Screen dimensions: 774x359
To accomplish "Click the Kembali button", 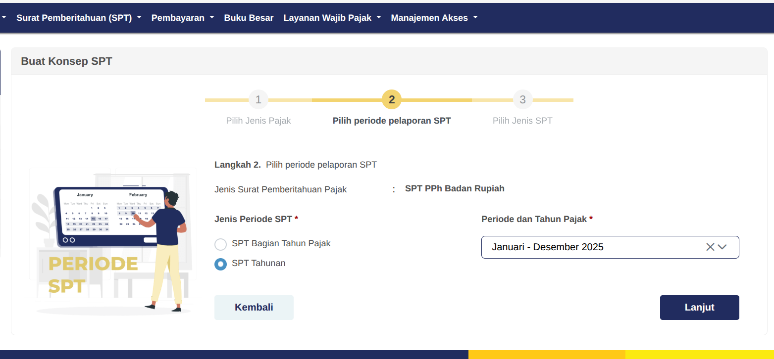I will point(254,307).
